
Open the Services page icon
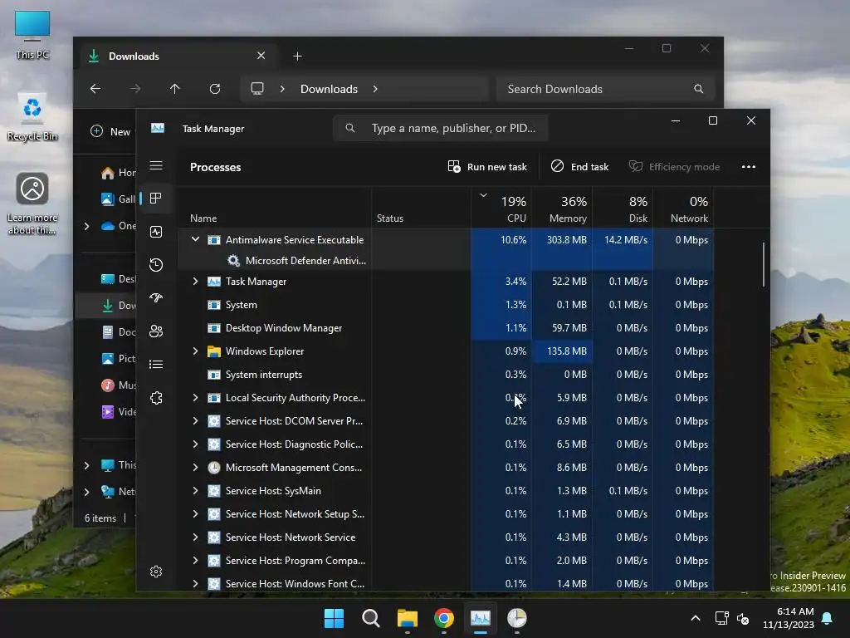156,398
